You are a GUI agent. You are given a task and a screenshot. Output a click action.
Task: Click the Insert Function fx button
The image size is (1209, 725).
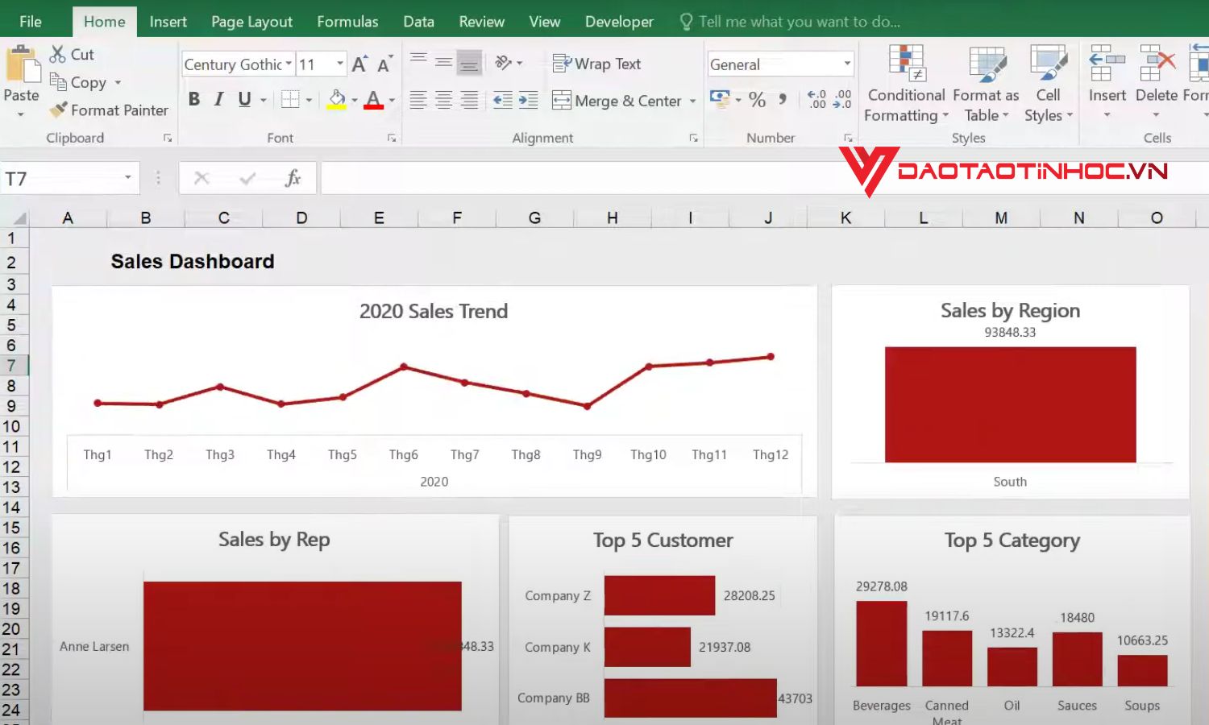click(293, 177)
